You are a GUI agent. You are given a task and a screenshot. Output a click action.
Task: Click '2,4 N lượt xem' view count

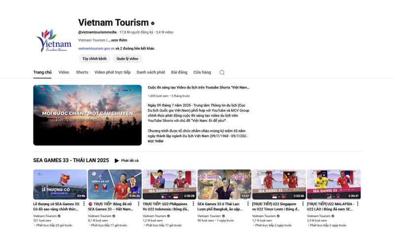317,220
